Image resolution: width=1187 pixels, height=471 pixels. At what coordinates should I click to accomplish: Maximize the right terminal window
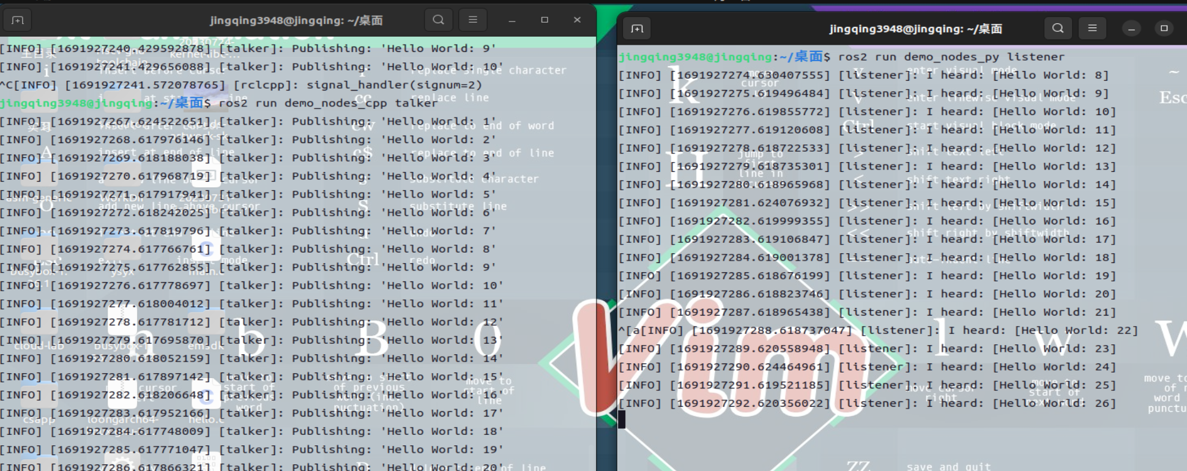(x=1164, y=29)
